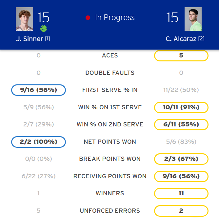The image size is (219, 218).
Task: Click the green tennis ball serving icon
Action: pos(44,29)
